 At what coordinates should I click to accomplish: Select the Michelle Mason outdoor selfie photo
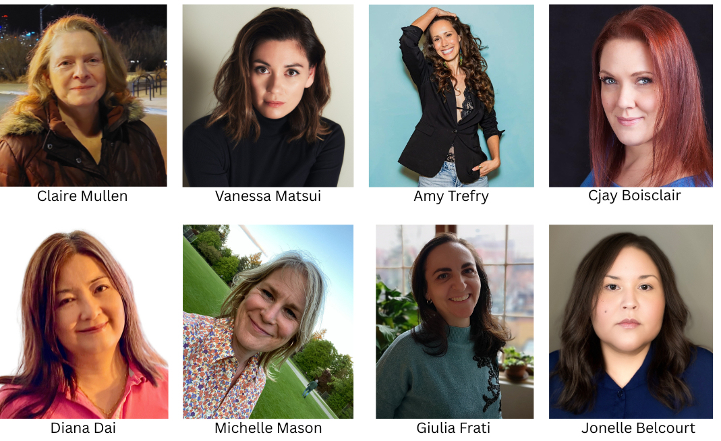click(x=268, y=322)
